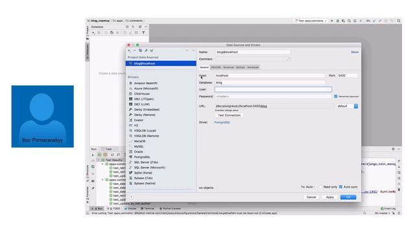This screenshot has height=233, width=415.
Task: Click the comments breadcrumb folder
Action: [134, 21]
